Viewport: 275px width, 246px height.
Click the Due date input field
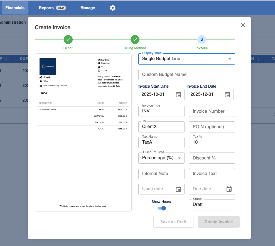click(x=212, y=189)
